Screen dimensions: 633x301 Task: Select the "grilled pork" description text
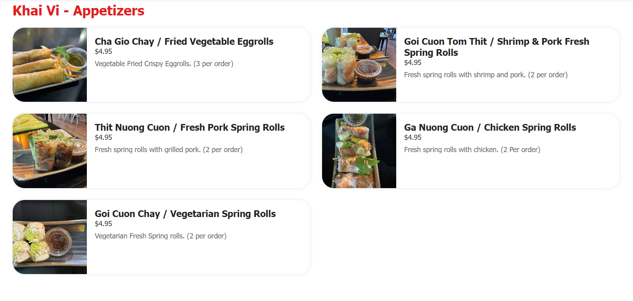pyautogui.click(x=169, y=150)
